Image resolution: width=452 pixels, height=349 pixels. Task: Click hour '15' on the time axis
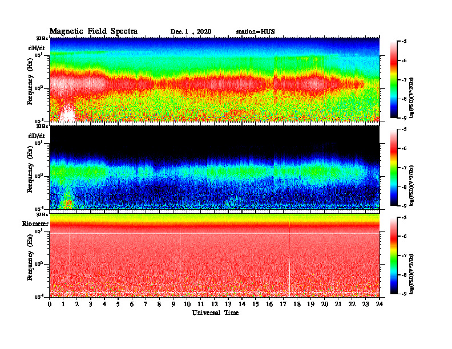coord(256,304)
